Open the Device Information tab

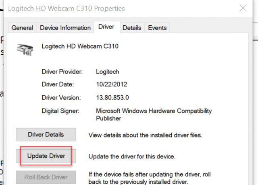click(65, 28)
